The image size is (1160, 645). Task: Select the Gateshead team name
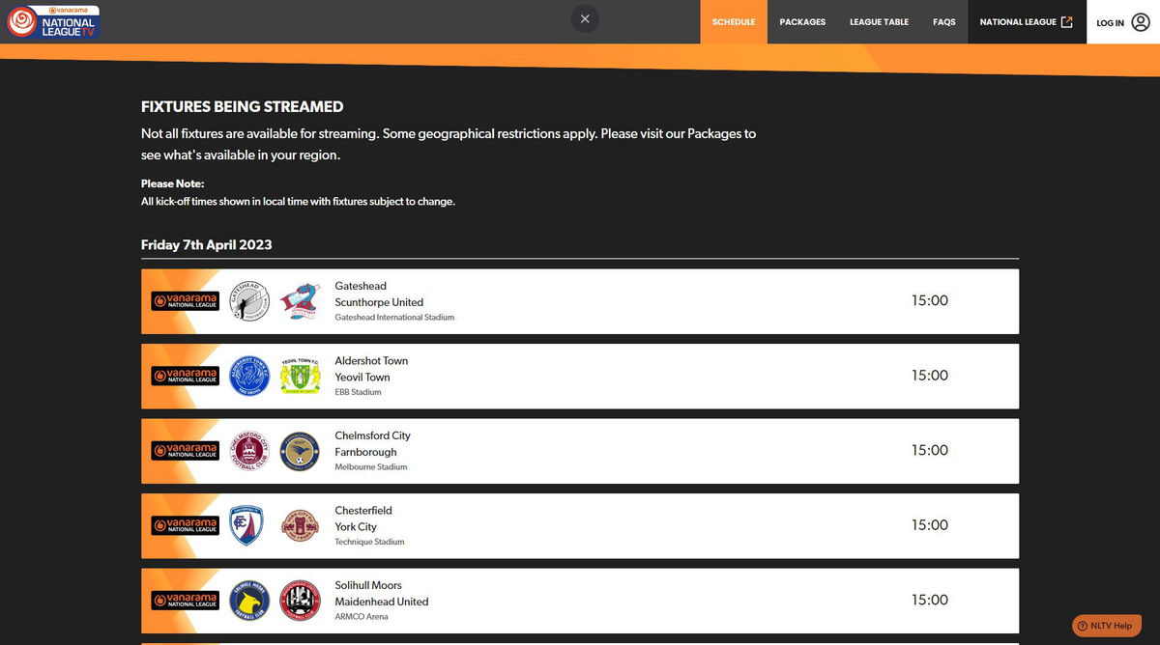(x=361, y=286)
